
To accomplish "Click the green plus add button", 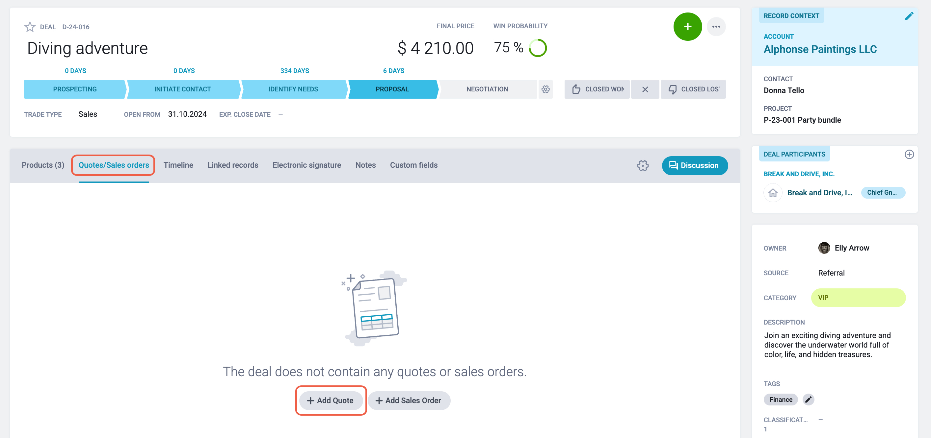I will pos(687,27).
